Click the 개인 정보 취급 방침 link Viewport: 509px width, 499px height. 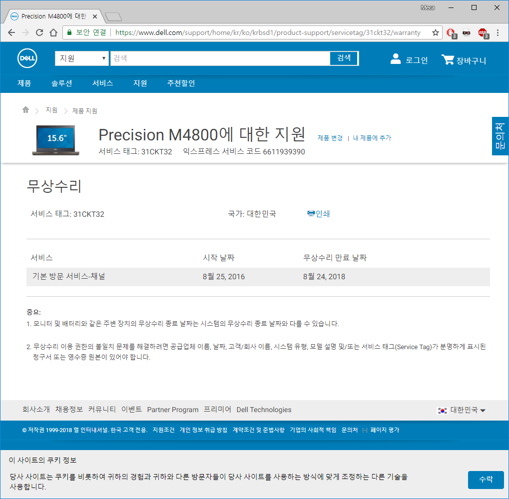pyautogui.click(x=203, y=430)
